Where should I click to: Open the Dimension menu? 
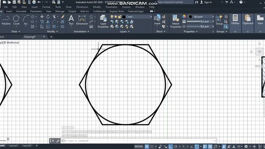(x=82, y=7)
